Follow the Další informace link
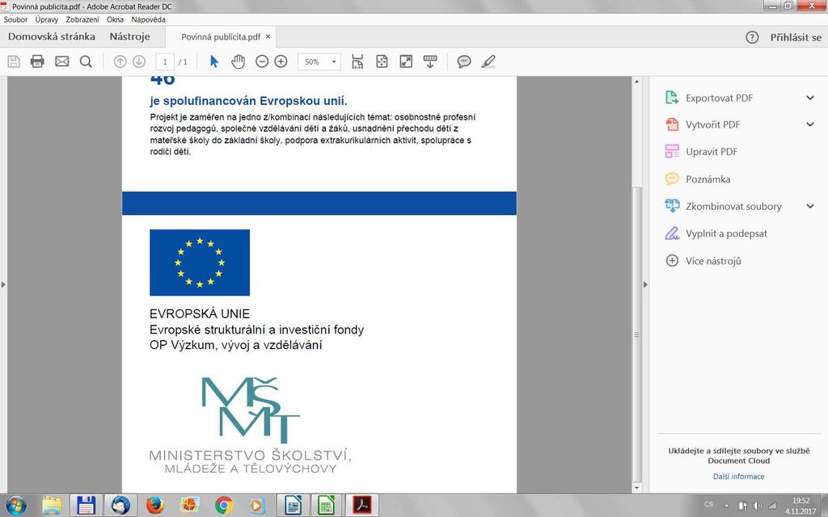The image size is (828, 517). tap(738, 477)
